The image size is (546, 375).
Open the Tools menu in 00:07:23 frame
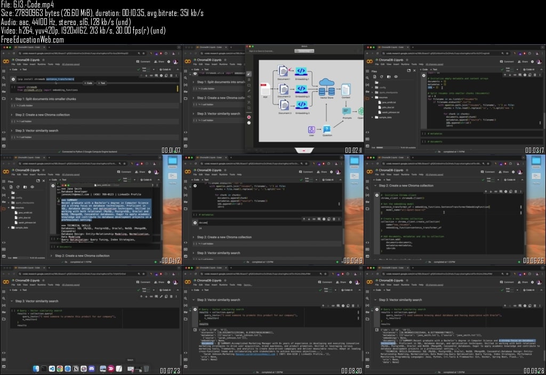(51, 284)
